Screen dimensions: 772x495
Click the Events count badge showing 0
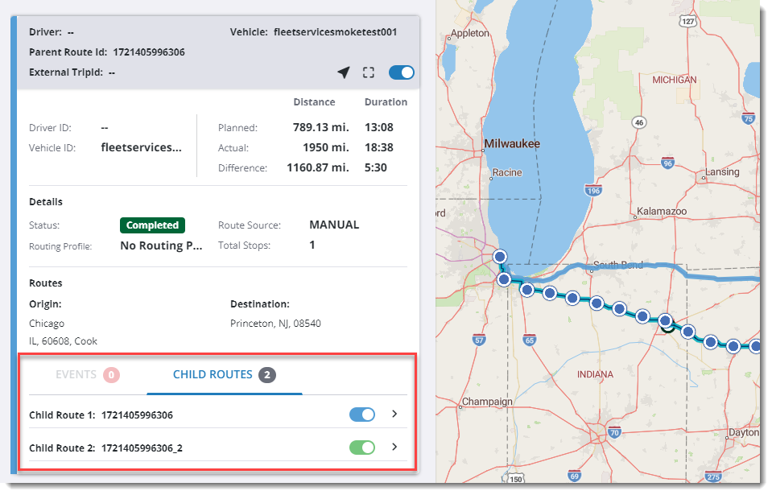pyautogui.click(x=110, y=374)
